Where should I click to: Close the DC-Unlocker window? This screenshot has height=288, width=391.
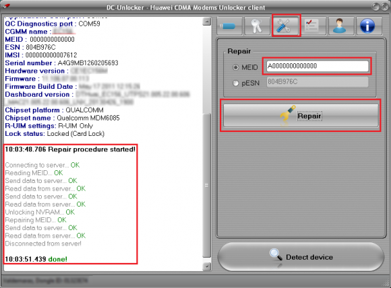pyautogui.click(x=384, y=7)
